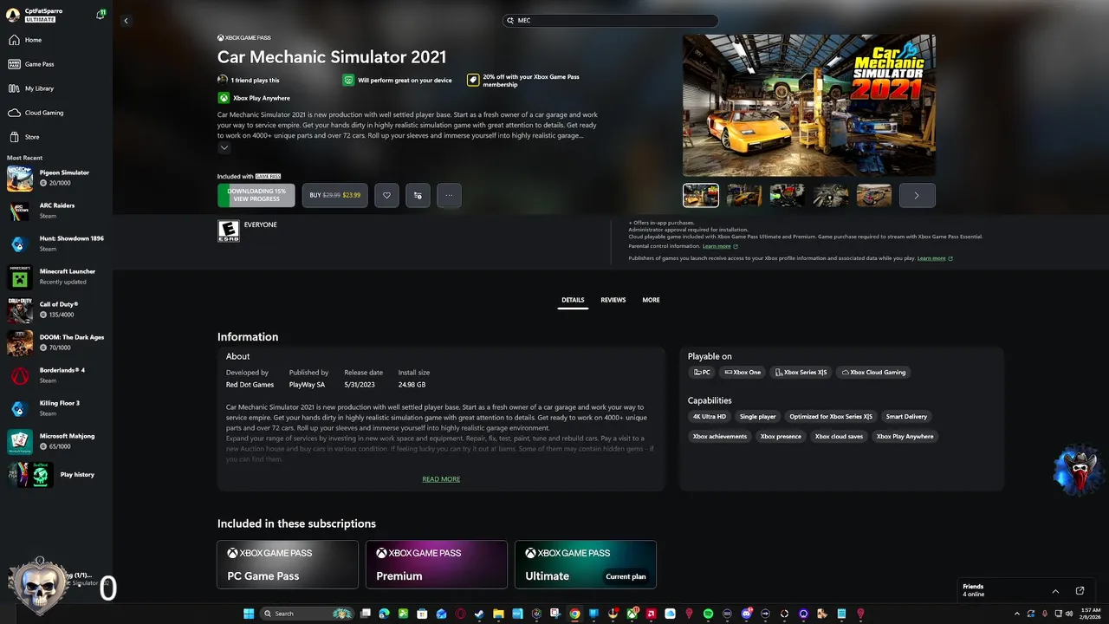Select the third screenshot thumbnail
The height and width of the screenshot is (624, 1109).
(x=788, y=195)
